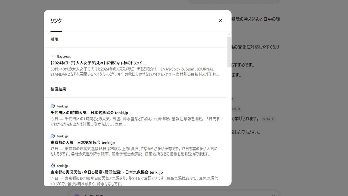Click the 最高気温は28.6℃ snippet text
This screenshot has width=348, height=196.
134,181
